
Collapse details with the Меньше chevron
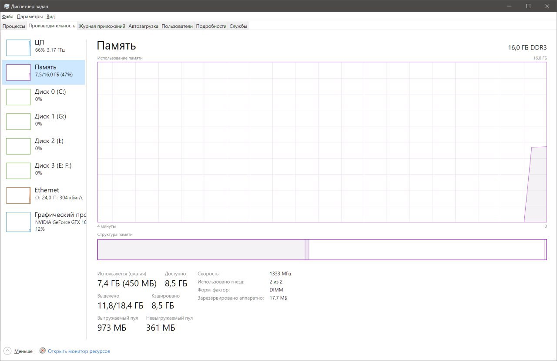click(x=7, y=351)
